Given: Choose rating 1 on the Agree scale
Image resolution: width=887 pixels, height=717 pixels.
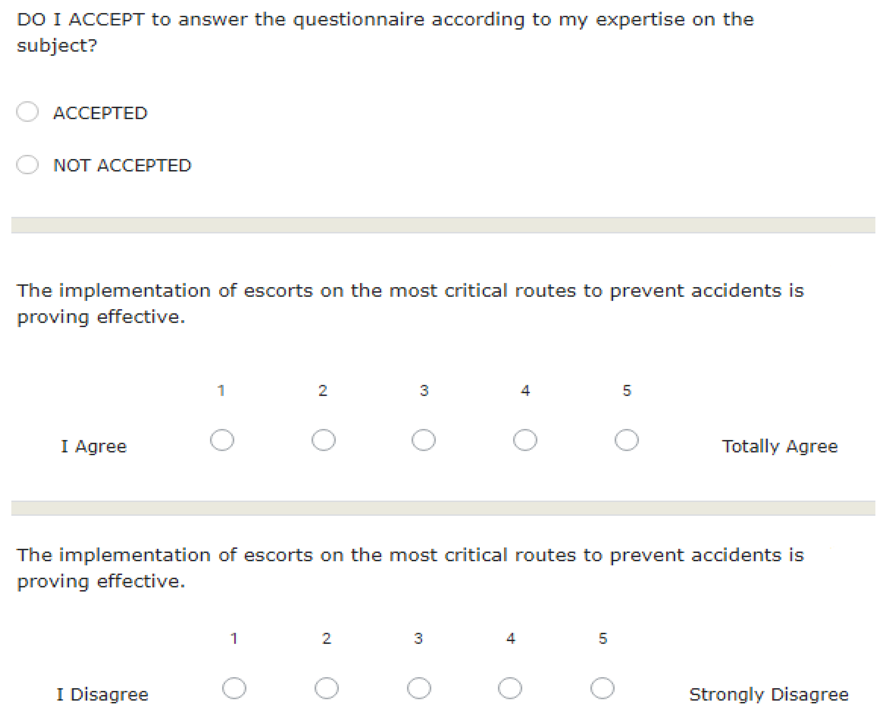Looking at the screenshot, I should pyautogui.click(x=222, y=440).
